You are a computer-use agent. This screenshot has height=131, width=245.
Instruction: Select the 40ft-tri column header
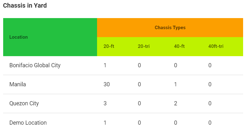click(216, 46)
